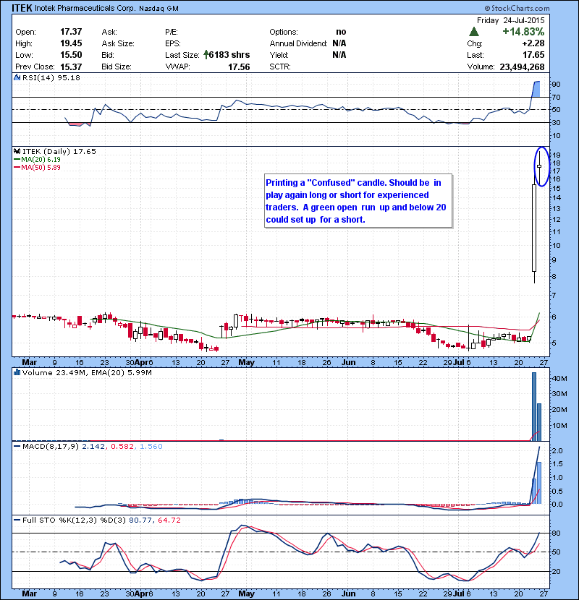
Task: Click the MACD histogram value 1.560
Action: (151, 446)
